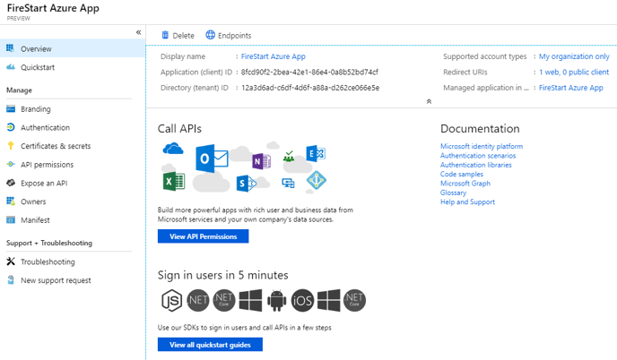617x360 pixels.
Task: Click the first Windows logo quickstart icon
Action: 250,301
